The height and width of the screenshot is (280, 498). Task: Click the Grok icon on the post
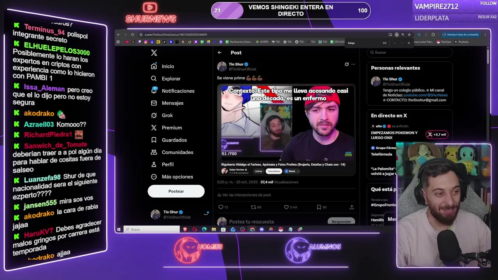click(x=347, y=64)
